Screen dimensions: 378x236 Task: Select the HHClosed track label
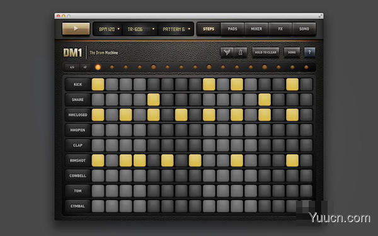(77, 115)
